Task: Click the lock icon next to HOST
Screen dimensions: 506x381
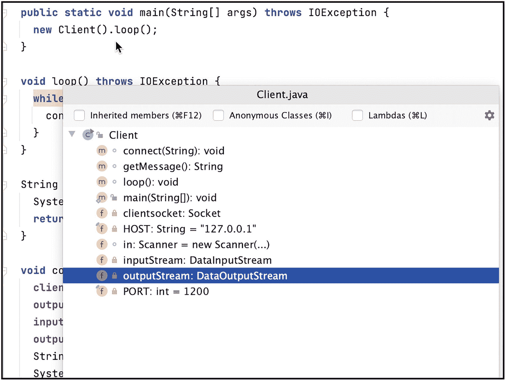Action: (x=114, y=229)
